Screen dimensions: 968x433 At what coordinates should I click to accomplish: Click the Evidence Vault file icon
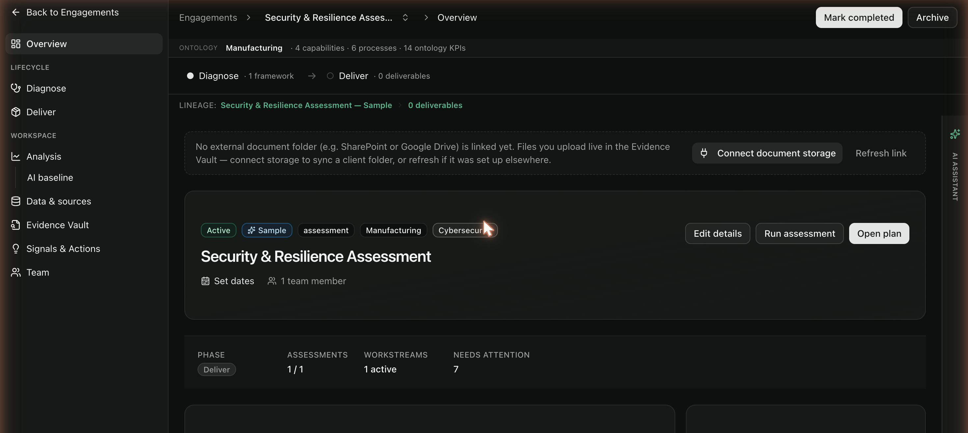click(15, 225)
